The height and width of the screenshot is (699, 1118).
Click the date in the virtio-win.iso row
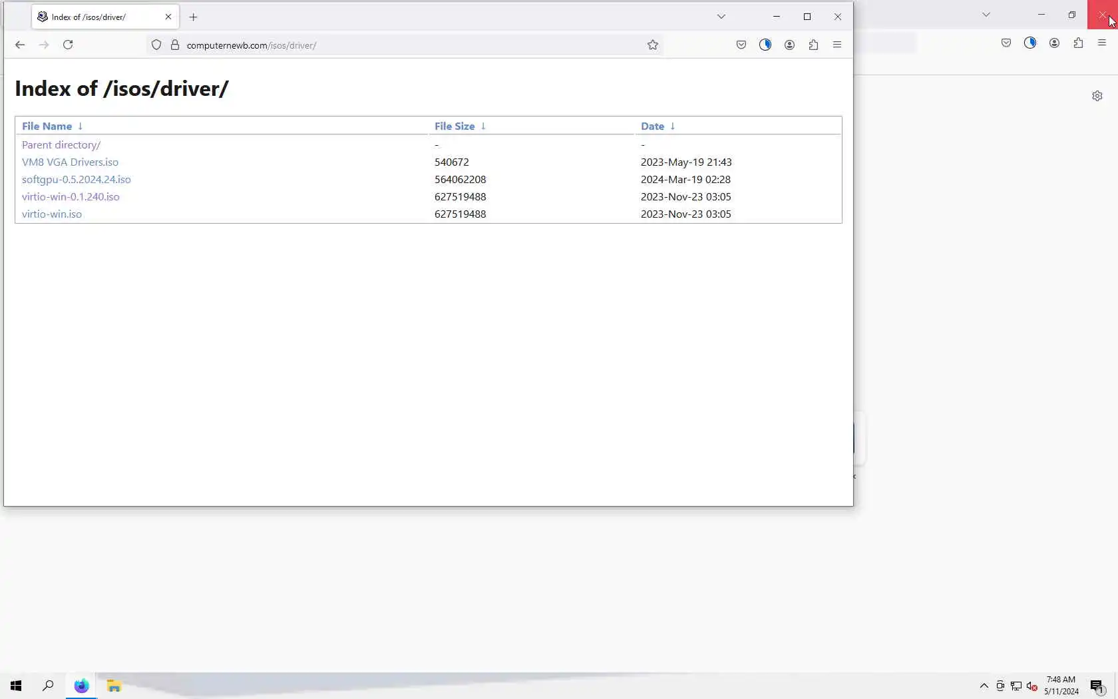(x=686, y=214)
